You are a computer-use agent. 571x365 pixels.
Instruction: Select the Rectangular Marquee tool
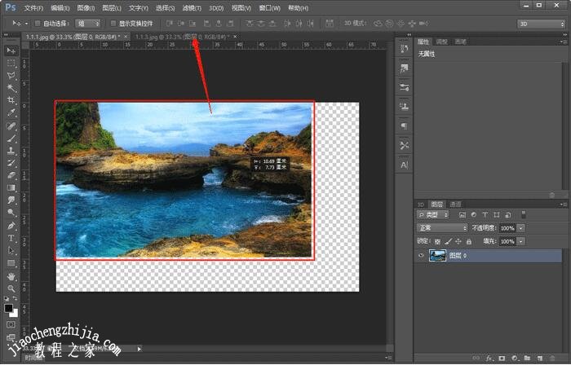[x=11, y=64]
